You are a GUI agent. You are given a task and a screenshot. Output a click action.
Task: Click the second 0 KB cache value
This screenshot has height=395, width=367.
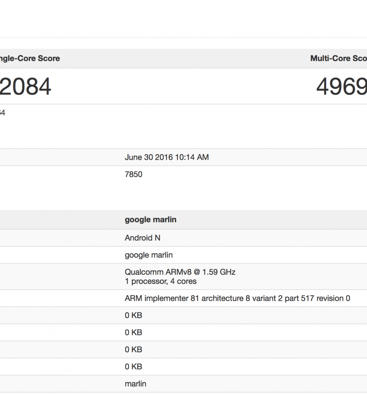pyautogui.click(x=133, y=332)
